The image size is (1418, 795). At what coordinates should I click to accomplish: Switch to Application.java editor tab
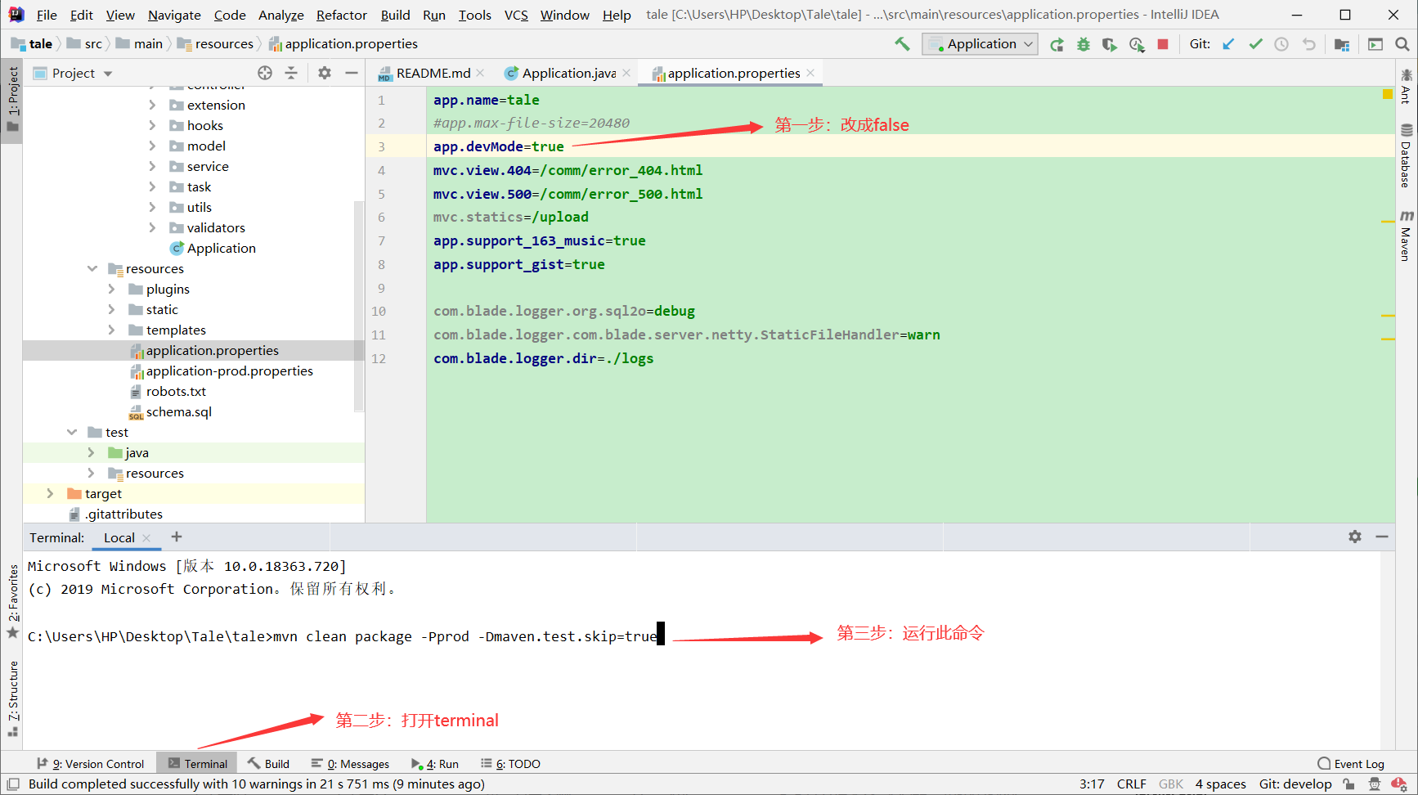click(568, 73)
